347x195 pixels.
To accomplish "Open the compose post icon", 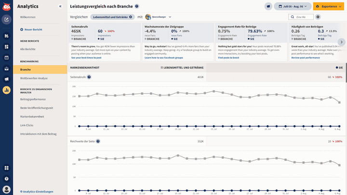I will coord(6,20).
